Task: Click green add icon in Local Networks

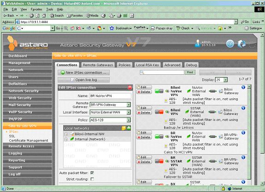Action: tap(129, 128)
